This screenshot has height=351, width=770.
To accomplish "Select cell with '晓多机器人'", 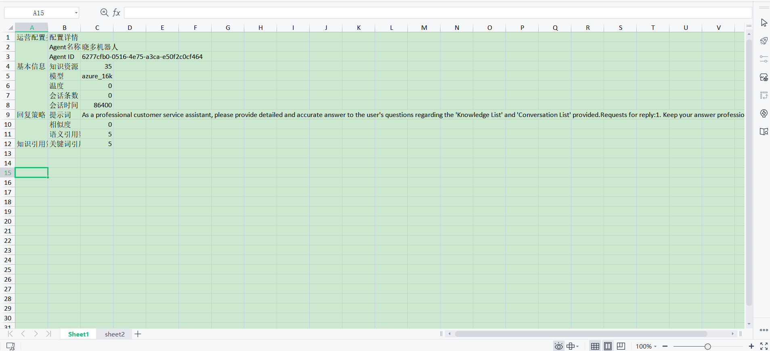I will pos(97,47).
